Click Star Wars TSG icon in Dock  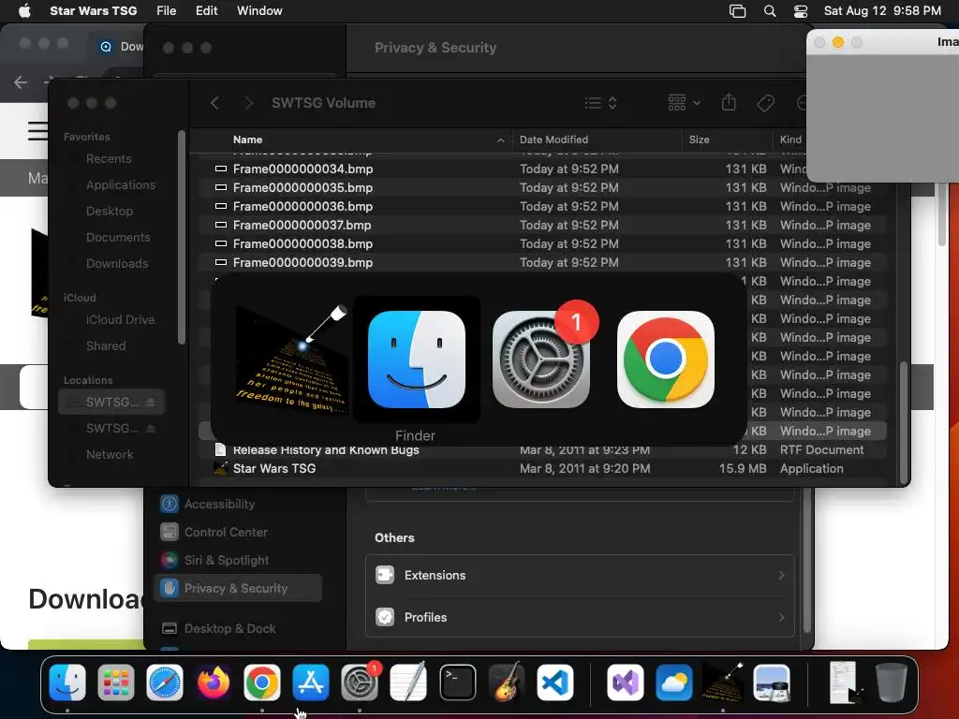click(723, 682)
